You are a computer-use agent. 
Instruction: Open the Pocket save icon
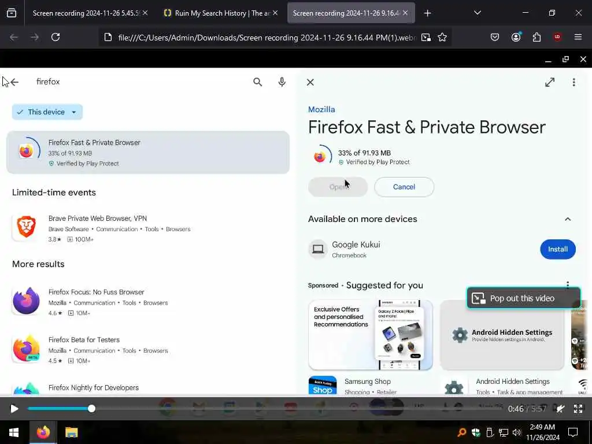pyautogui.click(x=495, y=37)
